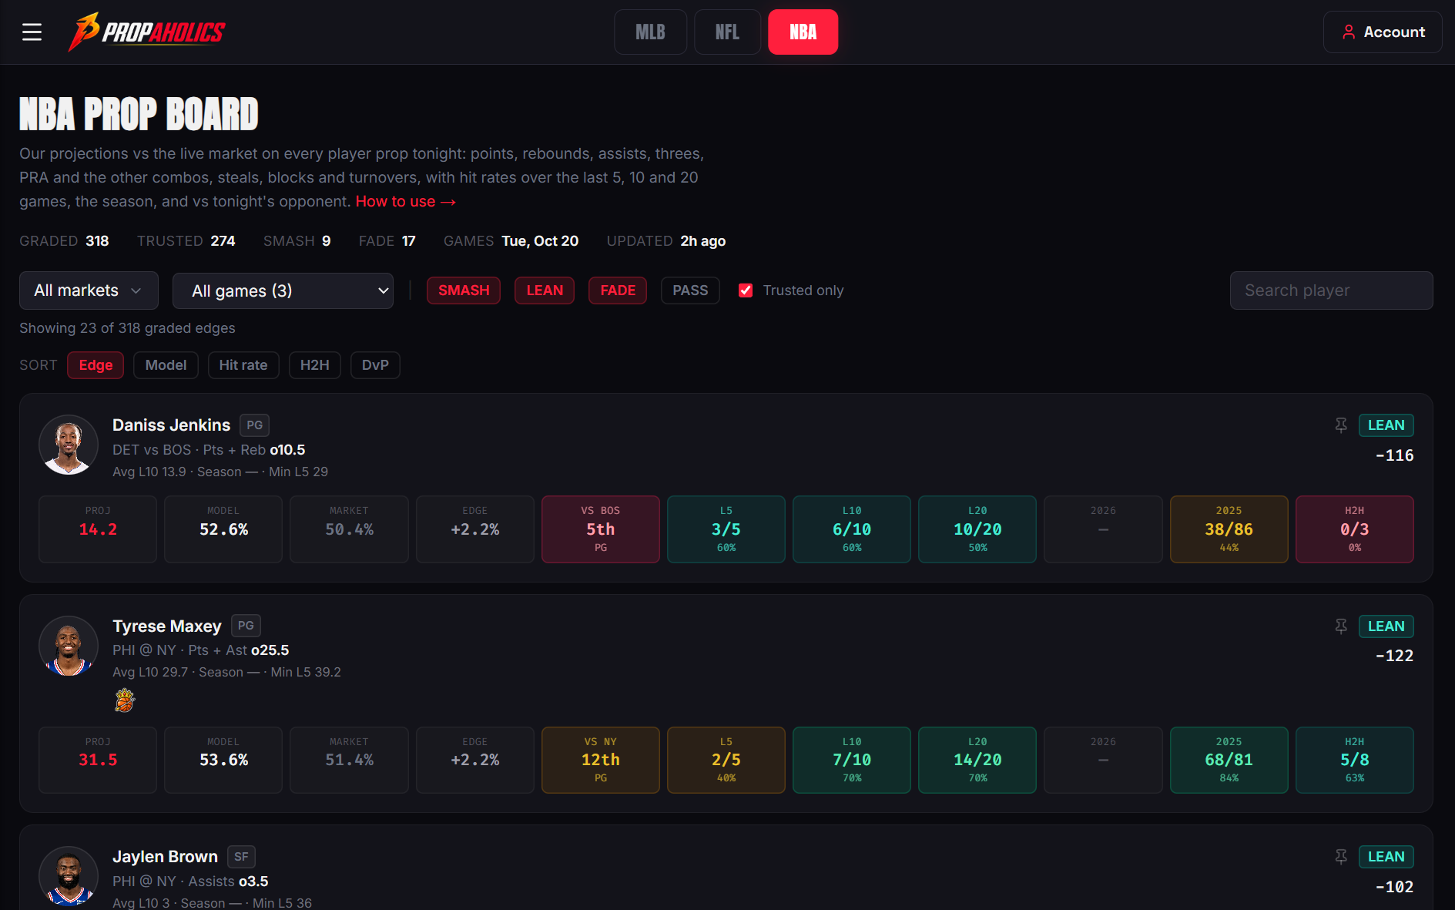Pin the Tyrese Maxey prop card

tap(1341, 626)
